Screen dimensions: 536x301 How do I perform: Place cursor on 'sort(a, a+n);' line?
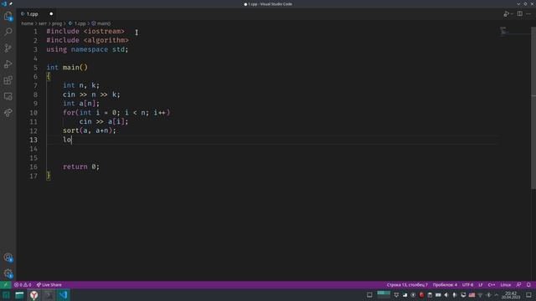pos(90,130)
